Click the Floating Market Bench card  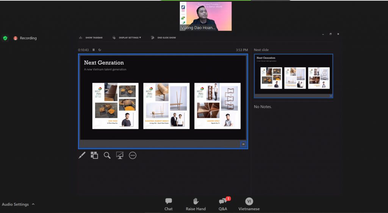pyautogui.click(x=166, y=106)
